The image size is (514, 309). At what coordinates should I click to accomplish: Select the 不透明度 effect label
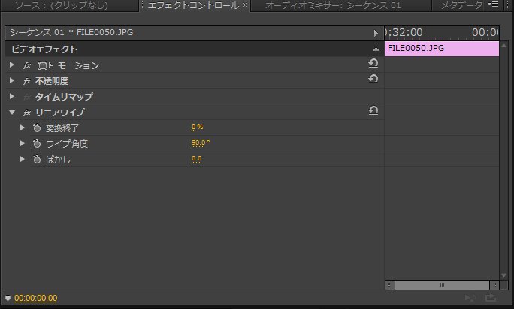pos(52,81)
